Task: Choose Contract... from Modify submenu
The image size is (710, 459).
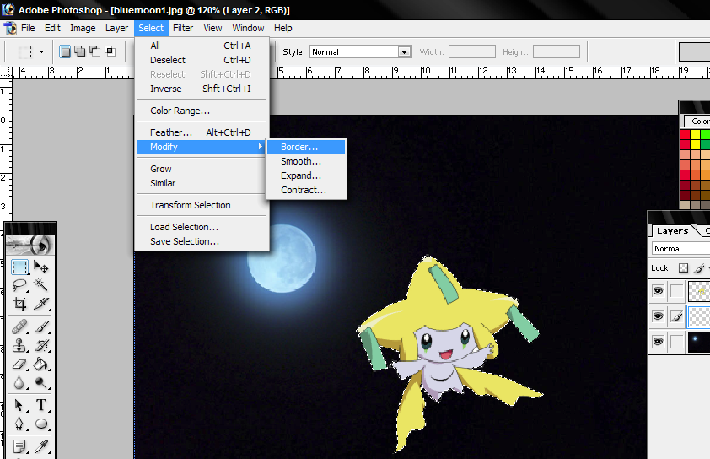Action: (x=306, y=191)
